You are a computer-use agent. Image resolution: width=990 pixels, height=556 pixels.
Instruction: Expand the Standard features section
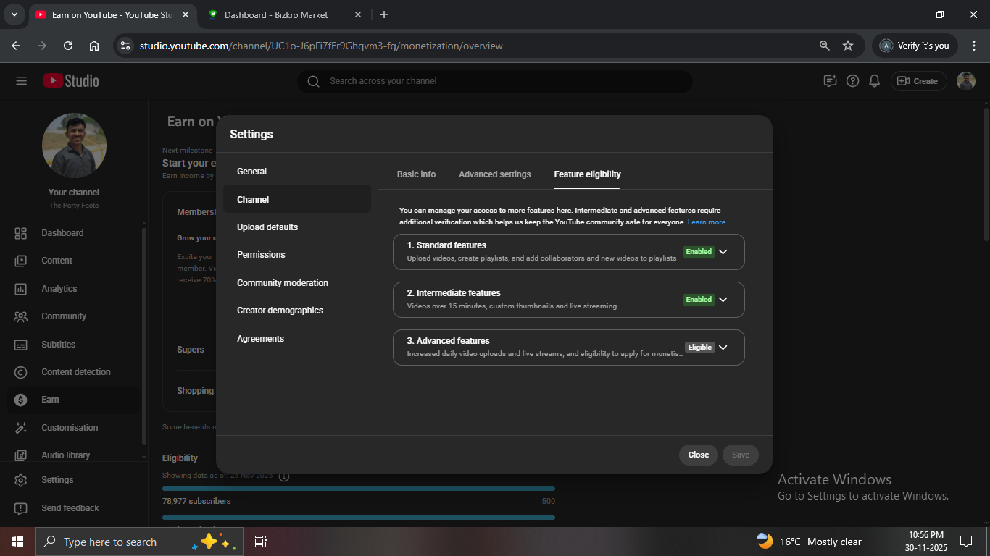click(723, 252)
